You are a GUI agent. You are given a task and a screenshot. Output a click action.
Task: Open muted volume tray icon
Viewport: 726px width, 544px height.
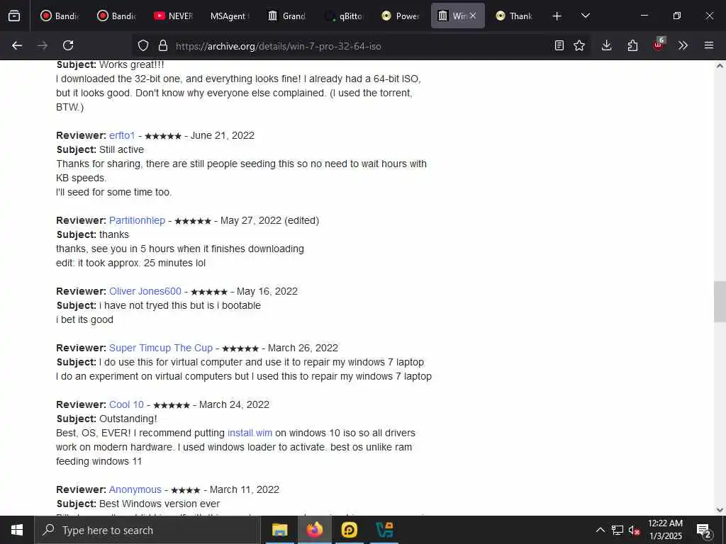coord(635,530)
